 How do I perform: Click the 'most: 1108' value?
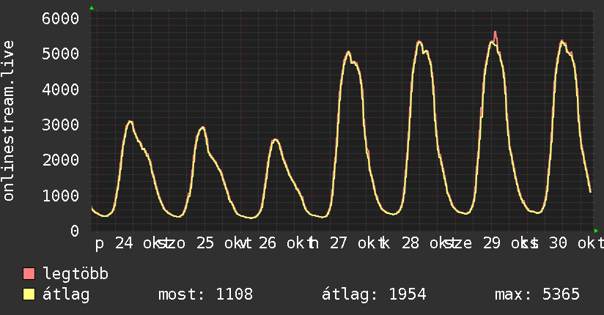pyautogui.click(x=206, y=294)
